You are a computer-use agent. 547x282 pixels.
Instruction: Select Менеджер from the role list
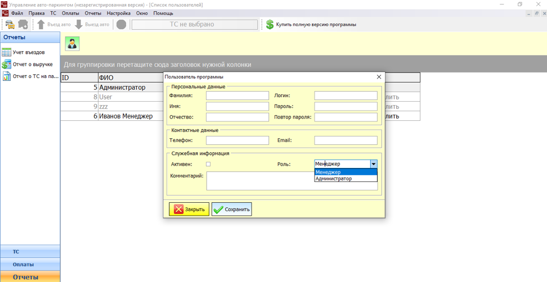[346, 172]
